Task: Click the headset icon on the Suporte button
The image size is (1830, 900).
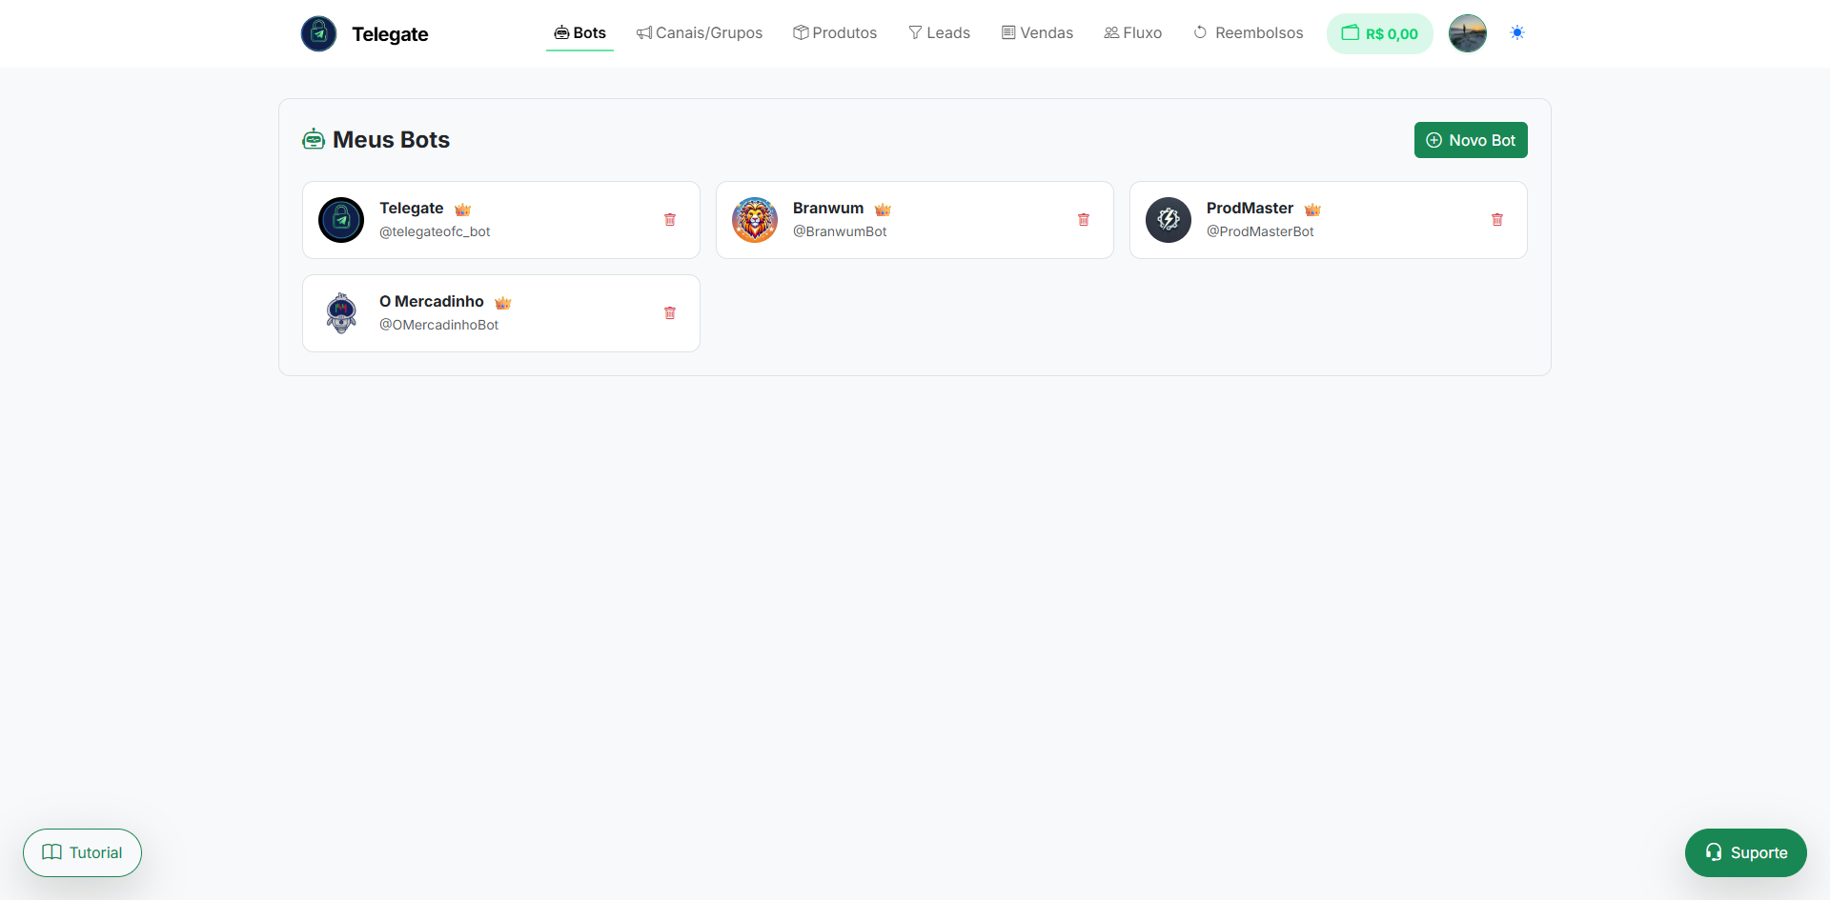Action: pos(1713,852)
